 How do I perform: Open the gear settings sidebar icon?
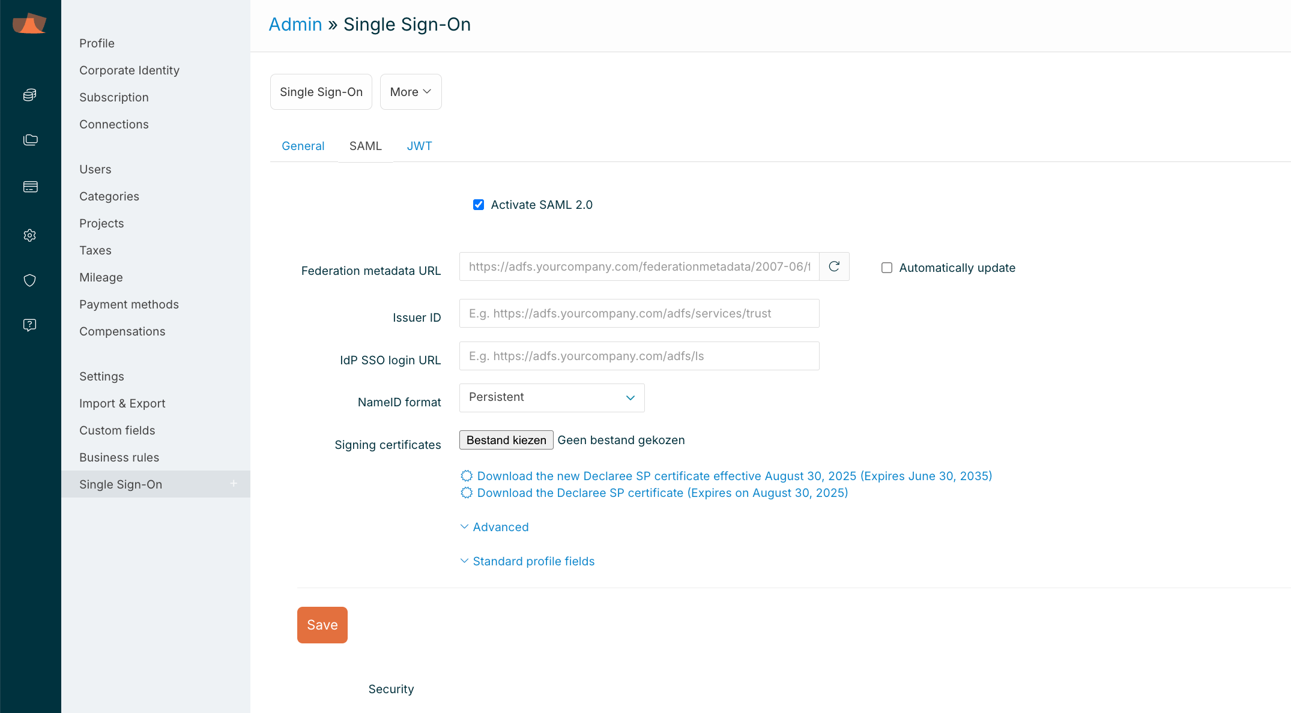30,235
